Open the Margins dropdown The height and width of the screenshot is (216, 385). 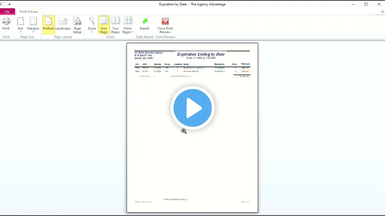(33, 25)
